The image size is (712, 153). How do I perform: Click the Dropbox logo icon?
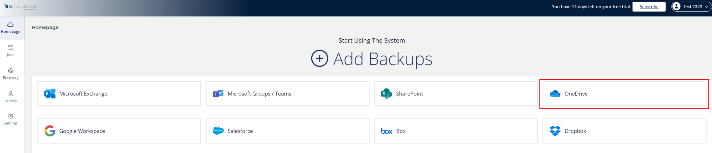point(555,131)
